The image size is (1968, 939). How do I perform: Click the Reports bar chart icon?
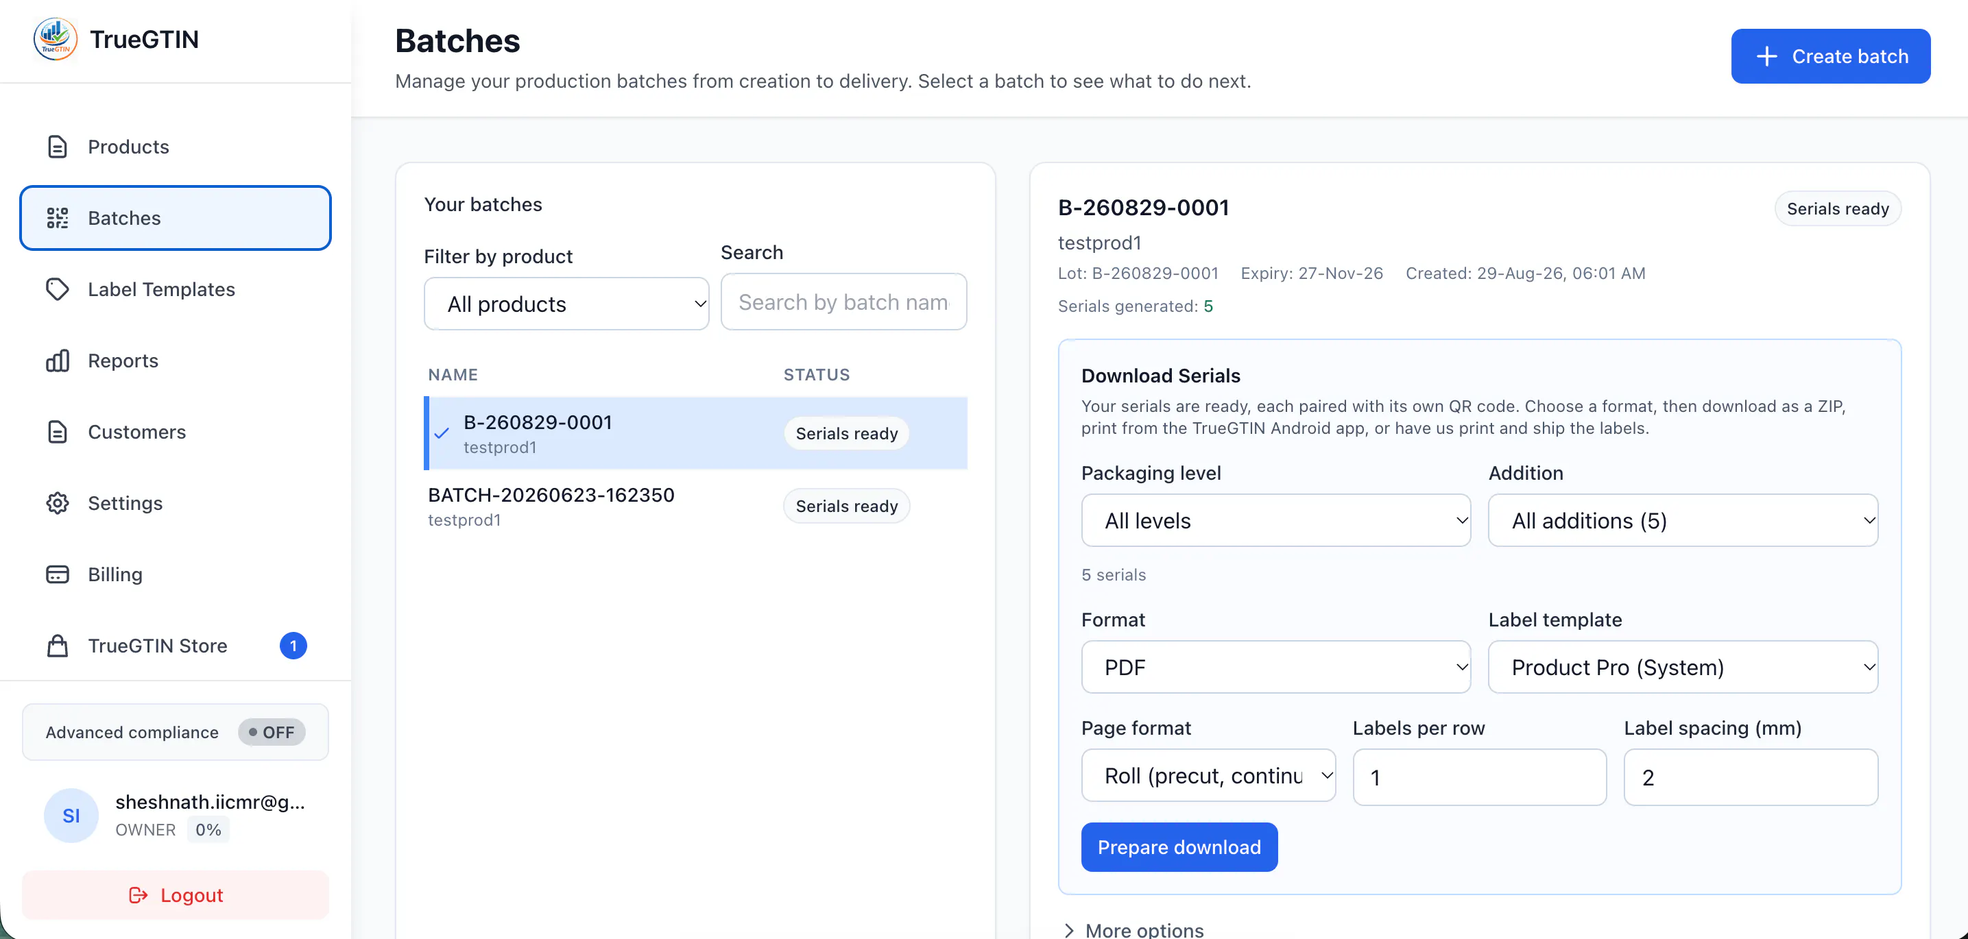coord(58,361)
